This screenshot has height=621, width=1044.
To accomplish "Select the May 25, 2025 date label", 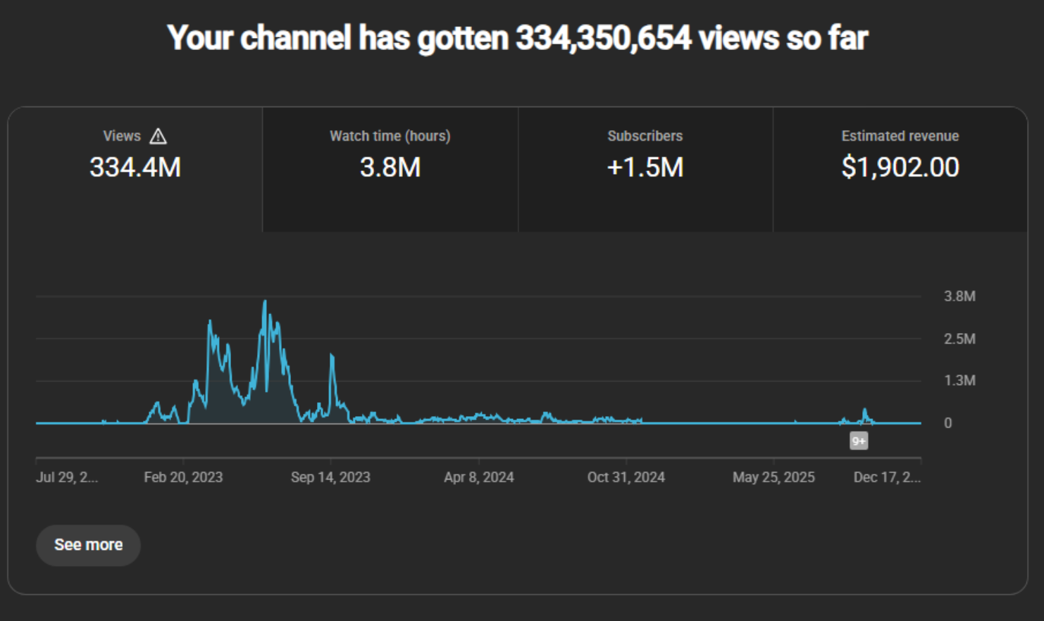I will pyautogui.click(x=773, y=477).
